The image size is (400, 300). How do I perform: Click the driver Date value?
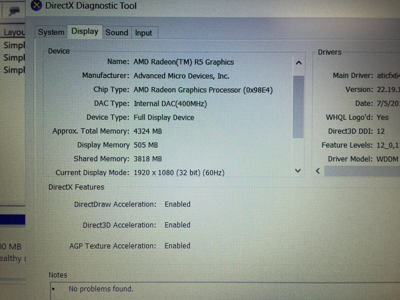click(x=388, y=103)
